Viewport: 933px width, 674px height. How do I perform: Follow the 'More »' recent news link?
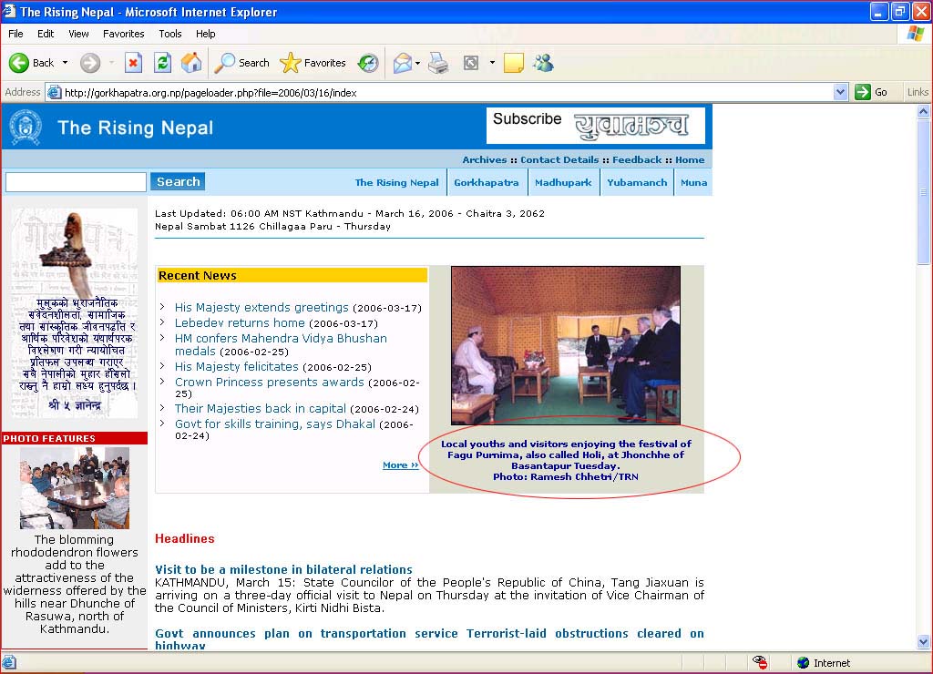tap(400, 465)
